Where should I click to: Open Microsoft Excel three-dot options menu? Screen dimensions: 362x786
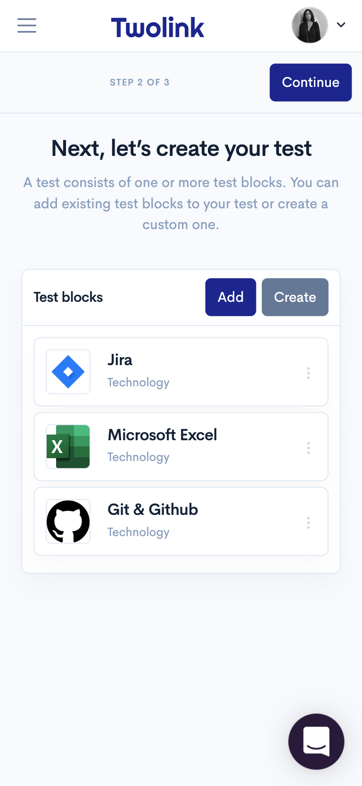(308, 448)
